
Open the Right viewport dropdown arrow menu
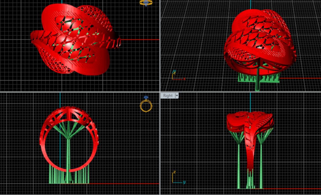(x=177, y=96)
